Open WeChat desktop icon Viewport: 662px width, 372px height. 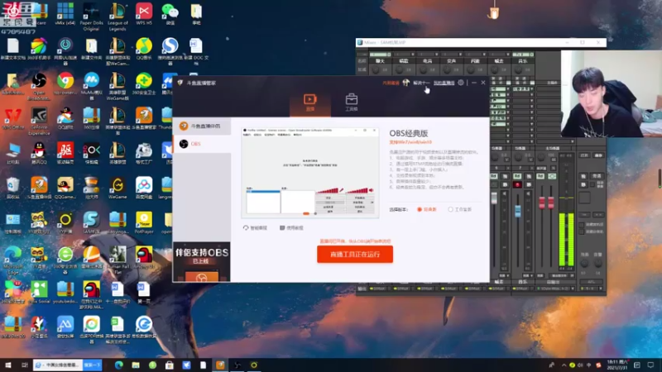(170, 14)
